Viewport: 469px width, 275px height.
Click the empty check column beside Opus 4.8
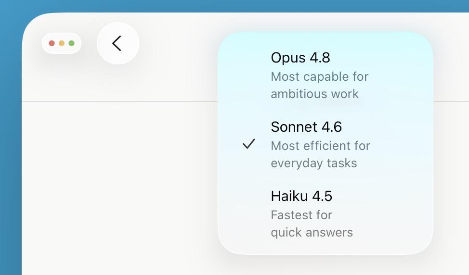248,75
